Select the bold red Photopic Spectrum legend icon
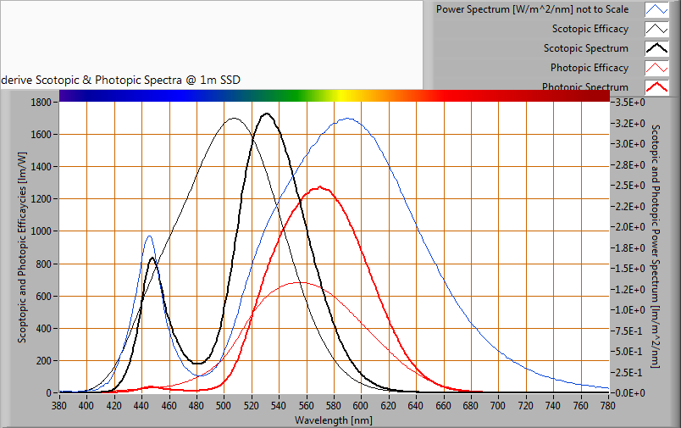This screenshot has width=681, height=428. pyautogui.click(x=656, y=86)
